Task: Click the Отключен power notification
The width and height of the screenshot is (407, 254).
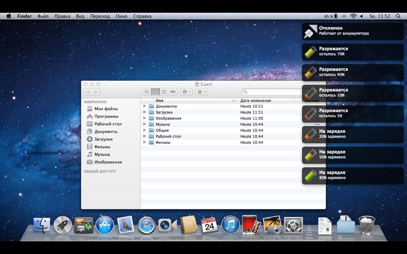Action: point(353,31)
